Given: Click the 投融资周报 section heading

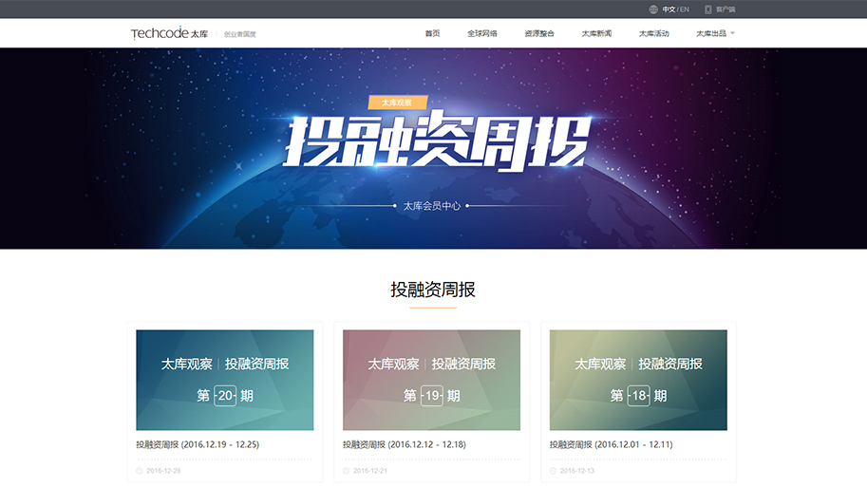Looking at the screenshot, I should point(433,290).
